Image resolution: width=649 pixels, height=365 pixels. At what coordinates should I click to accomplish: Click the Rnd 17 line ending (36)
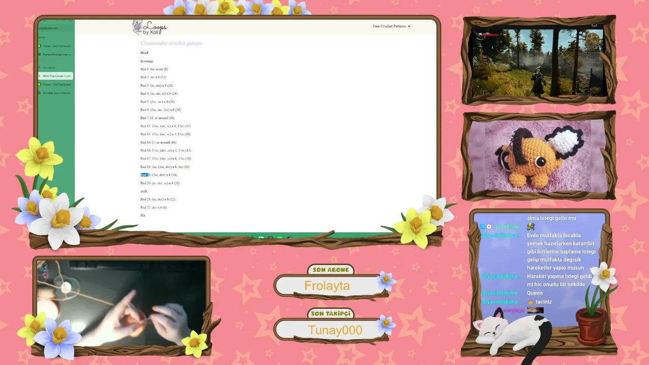coord(166,158)
